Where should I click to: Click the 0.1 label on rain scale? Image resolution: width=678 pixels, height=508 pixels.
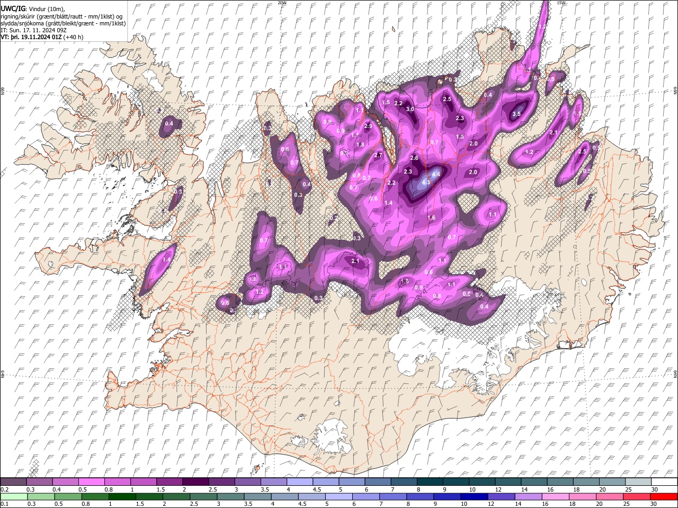[x=4, y=504]
